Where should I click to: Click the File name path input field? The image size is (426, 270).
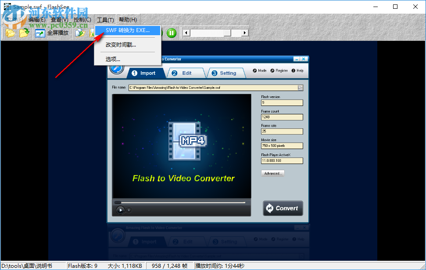(x=211, y=88)
